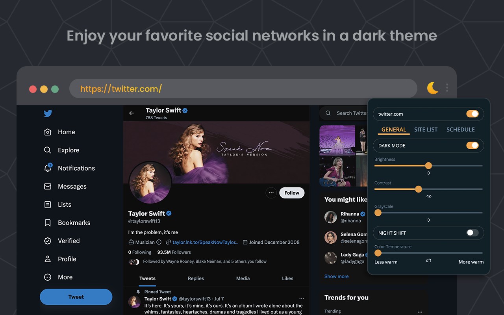
Task: Open the Bookmarks icon in sidebar
Action: pyautogui.click(x=48, y=223)
